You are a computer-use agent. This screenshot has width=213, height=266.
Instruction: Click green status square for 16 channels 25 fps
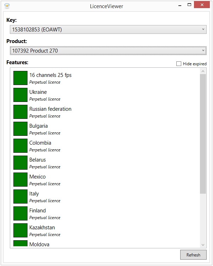click(20, 78)
